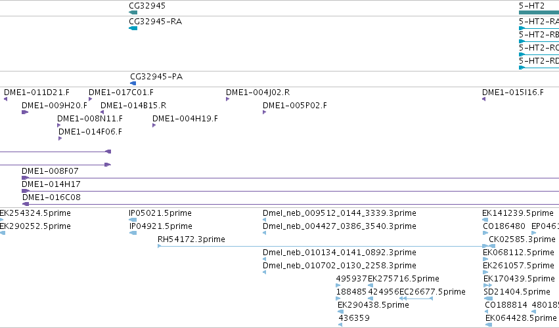The image size is (559, 328).
Task: Open the RH54172.3prime EST label
Action: [191, 239]
